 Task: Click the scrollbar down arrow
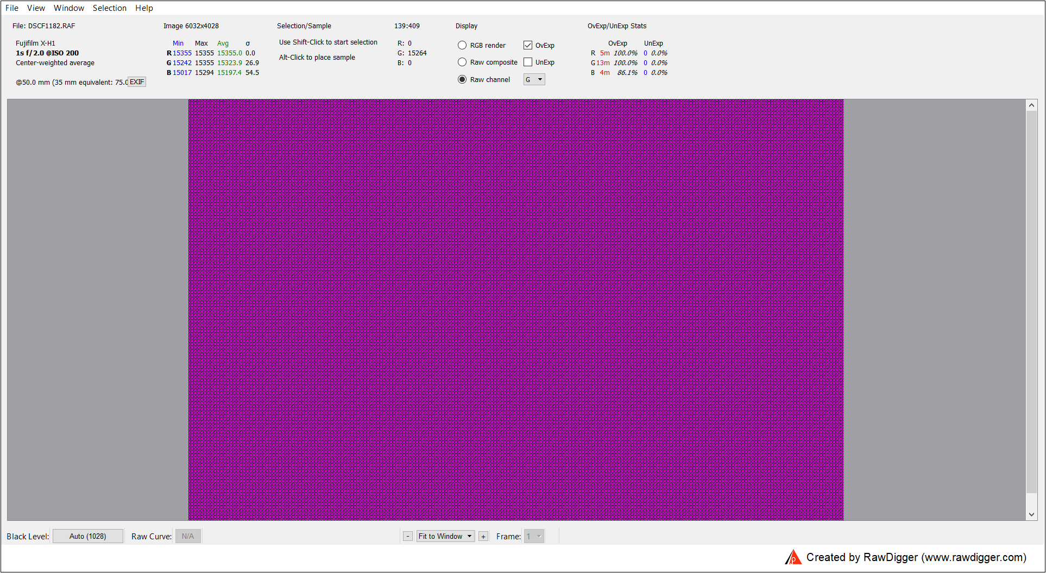1032,514
